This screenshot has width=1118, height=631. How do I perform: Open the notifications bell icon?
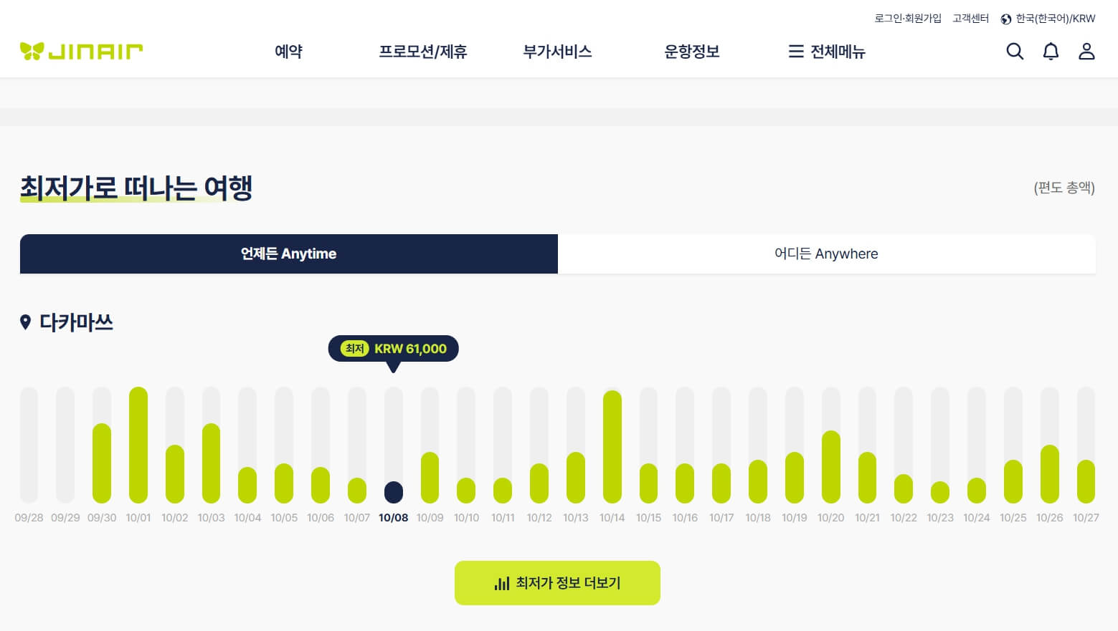point(1051,51)
